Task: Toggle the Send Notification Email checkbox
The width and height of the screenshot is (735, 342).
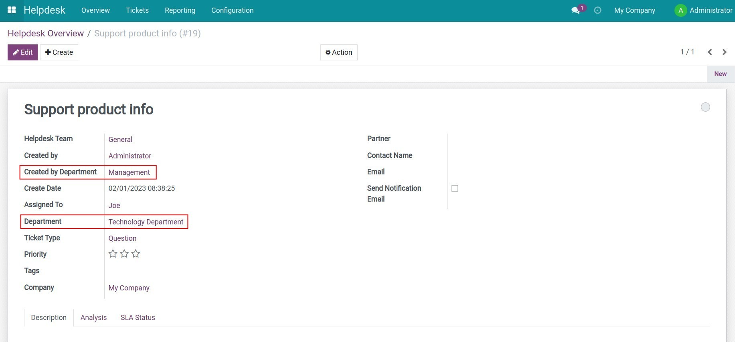Action: (455, 188)
